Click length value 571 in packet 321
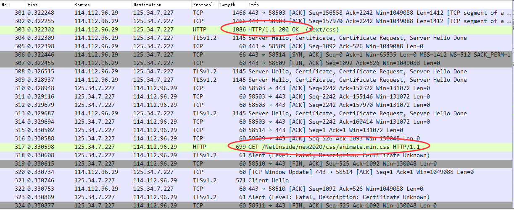The height and width of the screenshot is (210, 514). click(240, 180)
